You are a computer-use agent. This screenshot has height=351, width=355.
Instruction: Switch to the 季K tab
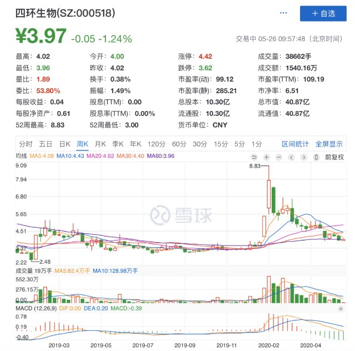(118, 144)
